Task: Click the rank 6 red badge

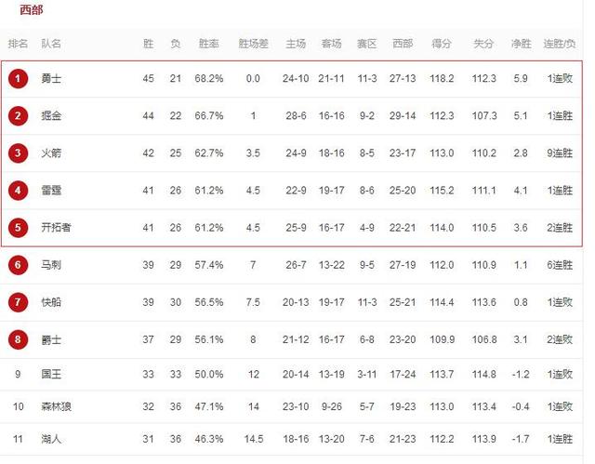Action: click(18, 265)
